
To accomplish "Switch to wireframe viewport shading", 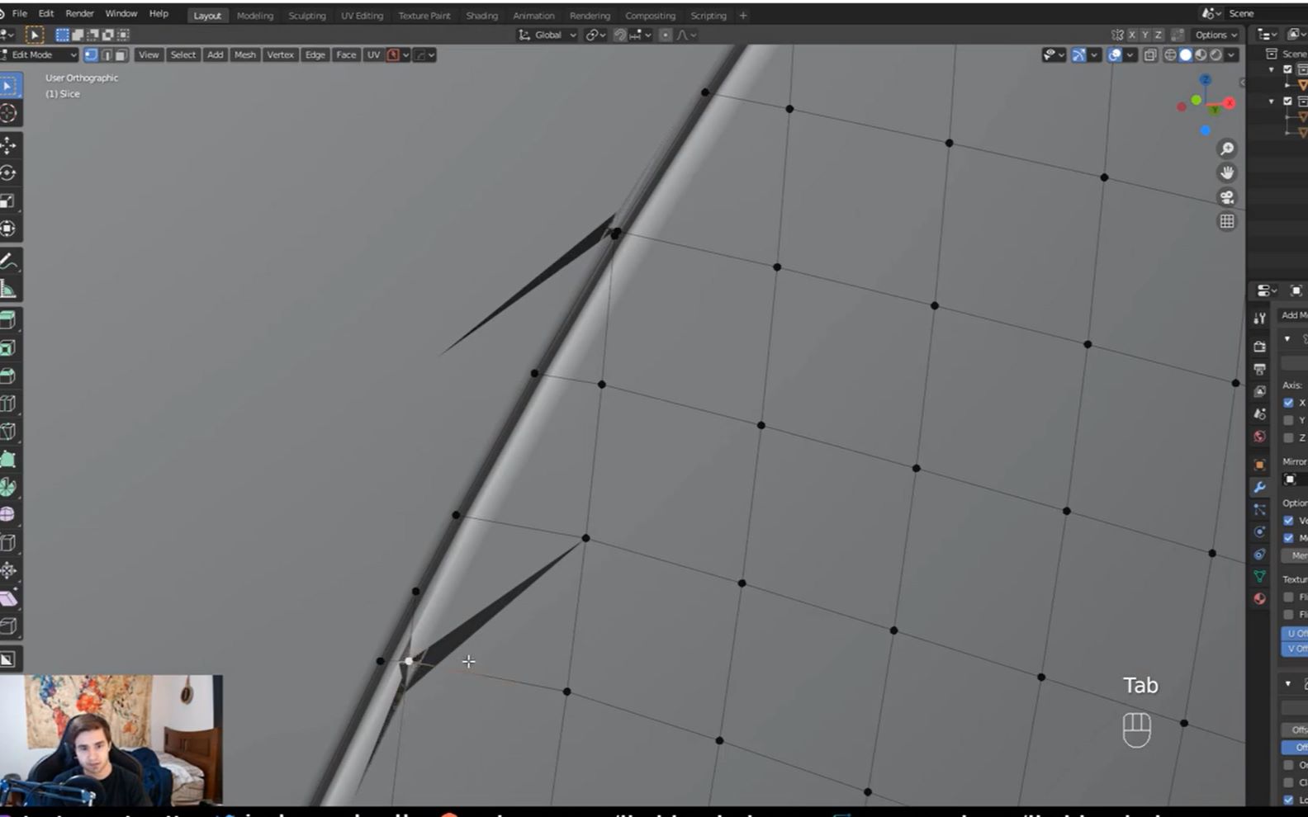I will (x=1170, y=55).
